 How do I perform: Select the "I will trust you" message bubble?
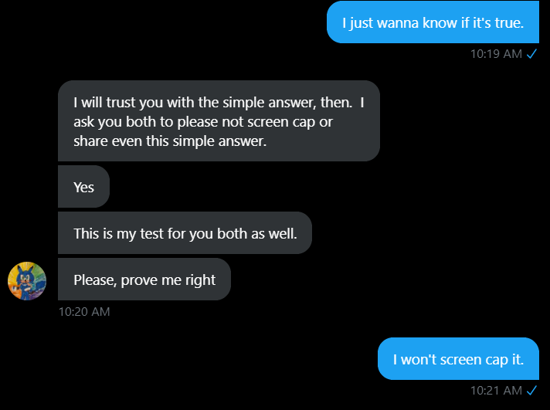[x=219, y=121]
